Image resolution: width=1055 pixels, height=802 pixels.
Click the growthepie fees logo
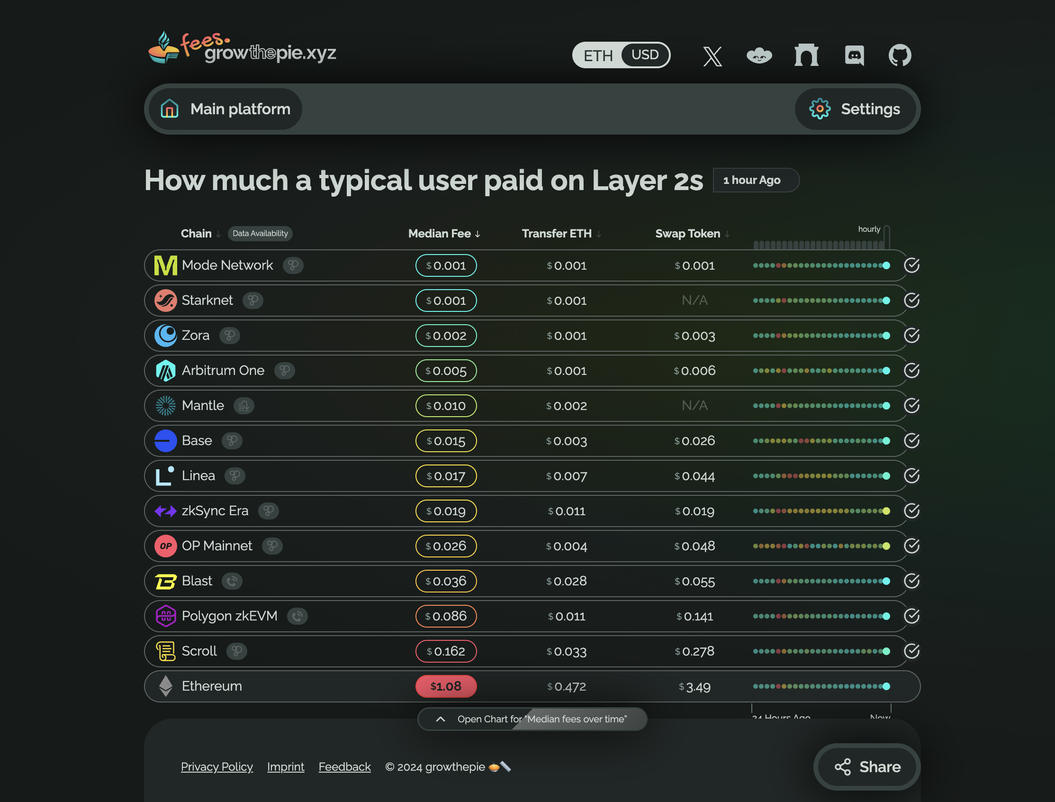tap(242, 48)
